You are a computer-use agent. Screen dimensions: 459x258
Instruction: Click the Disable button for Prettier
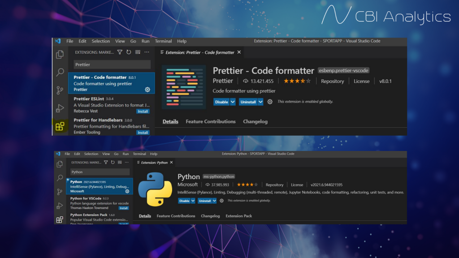[x=221, y=102]
